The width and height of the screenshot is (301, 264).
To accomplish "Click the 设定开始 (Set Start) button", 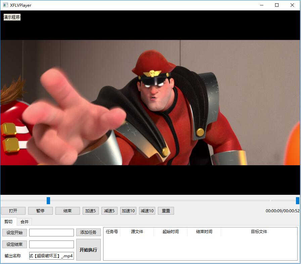I will tap(14, 233).
